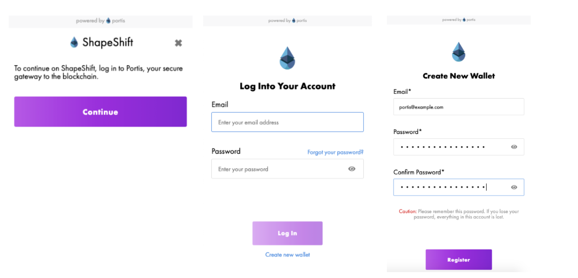Click the small Portis icon in the ShapeShift panel header
The image size is (578, 278).
pos(108,21)
